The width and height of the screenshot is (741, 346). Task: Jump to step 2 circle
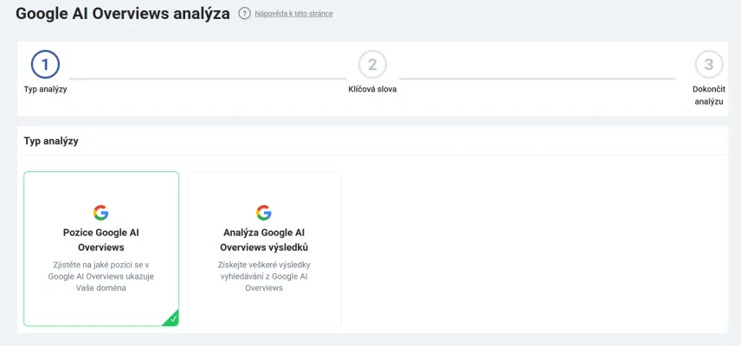click(372, 64)
